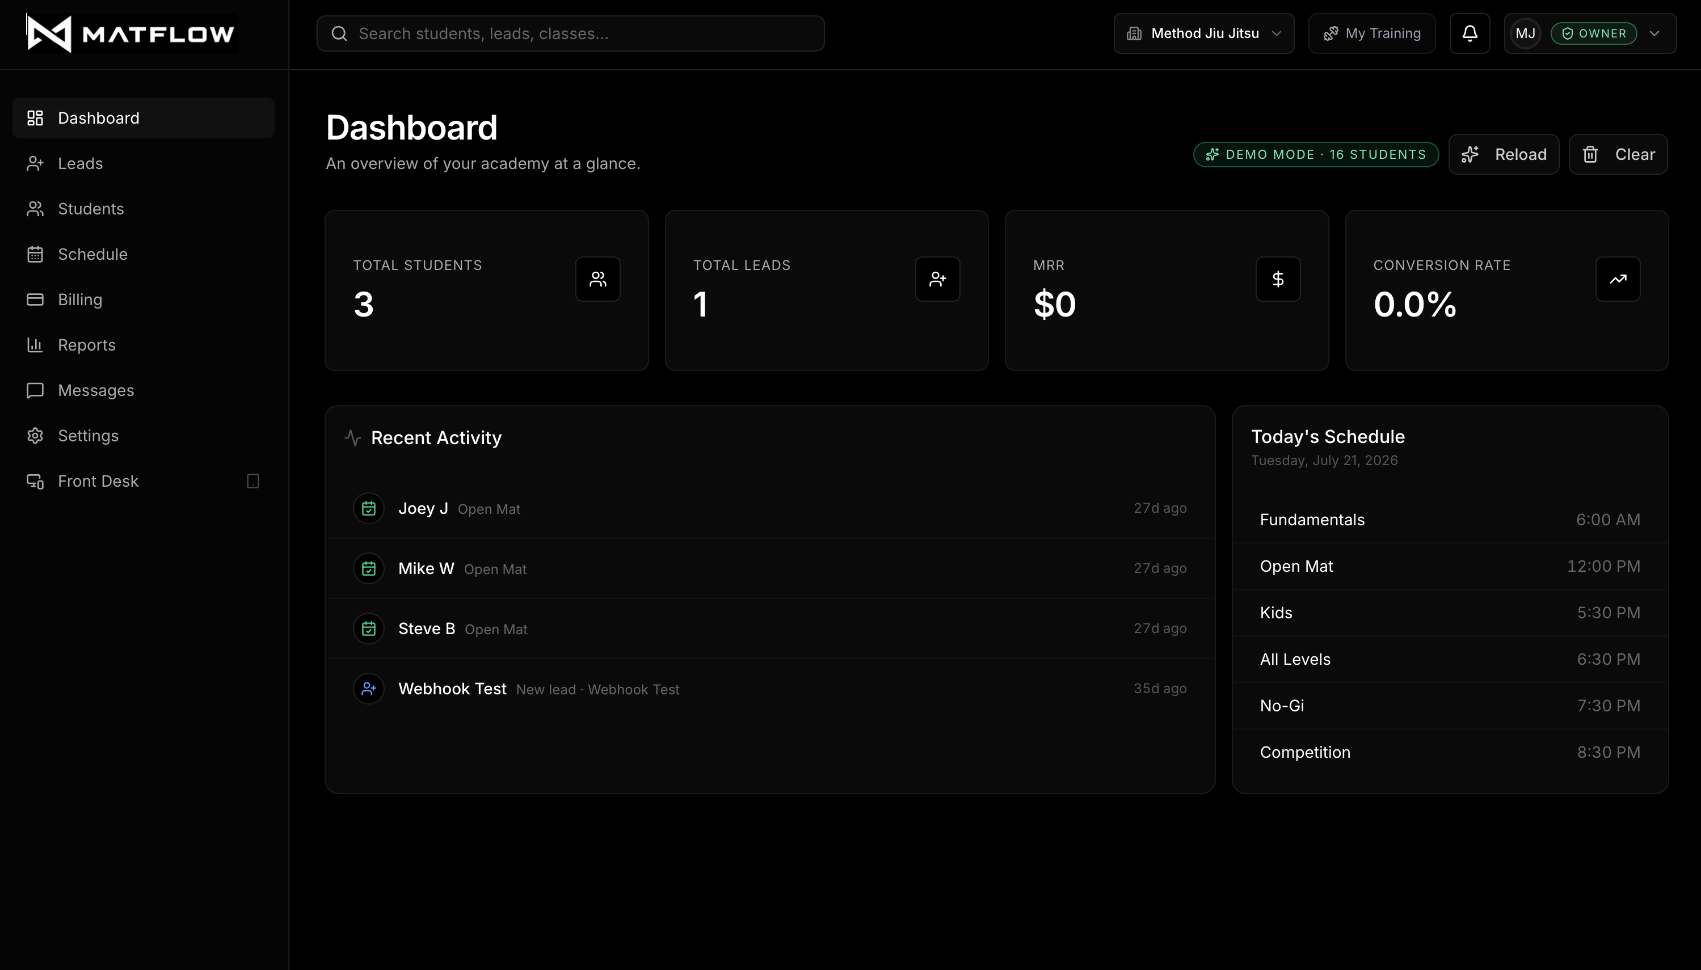Click the My Training button
The width and height of the screenshot is (1701, 970).
(1371, 33)
